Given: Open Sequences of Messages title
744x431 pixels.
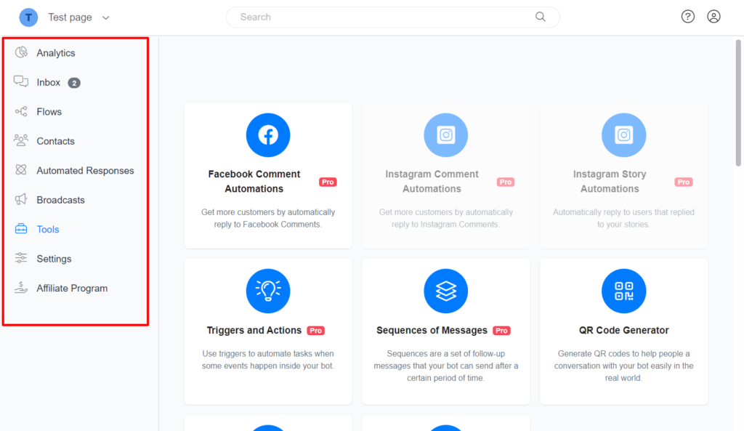Looking at the screenshot, I should pos(432,330).
